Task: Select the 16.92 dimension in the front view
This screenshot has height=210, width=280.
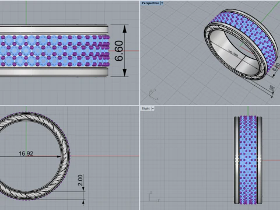Action: (x=26, y=153)
